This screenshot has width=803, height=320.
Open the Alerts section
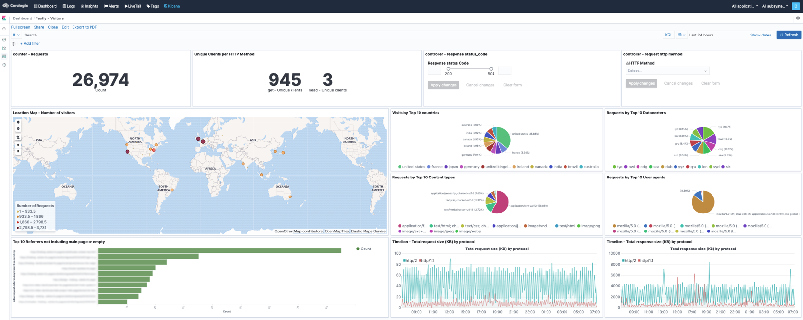tap(111, 6)
